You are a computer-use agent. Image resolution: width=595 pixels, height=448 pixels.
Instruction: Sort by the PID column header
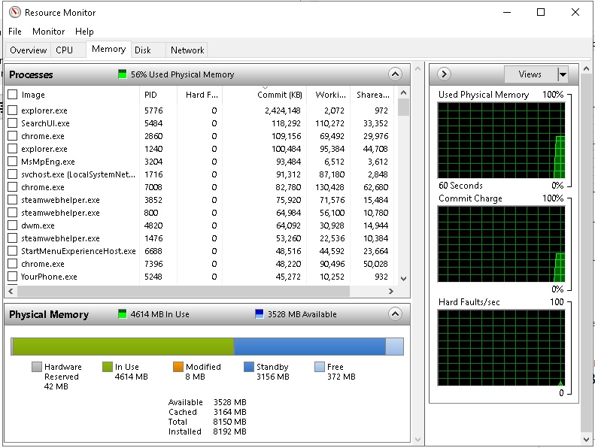coord(158,95)
